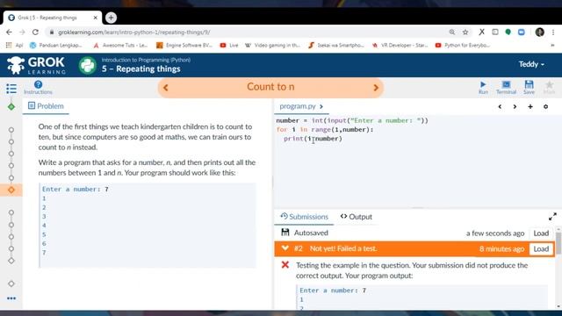Add a new file with plus icon
The height and width of the screenshot is (316, 562).
pyautogui.click(x=530, y=106)
